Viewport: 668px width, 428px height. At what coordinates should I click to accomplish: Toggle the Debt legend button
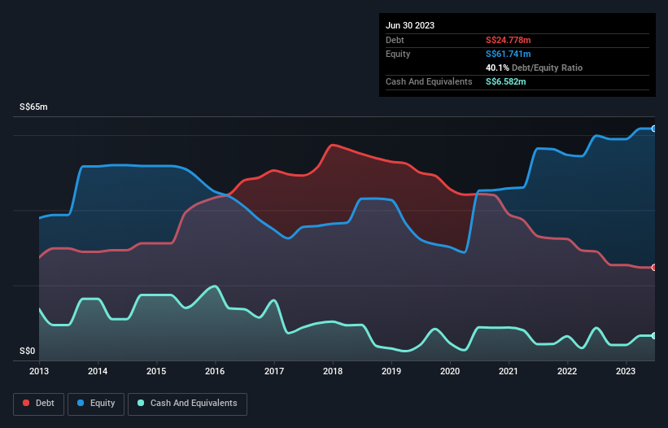38,404
